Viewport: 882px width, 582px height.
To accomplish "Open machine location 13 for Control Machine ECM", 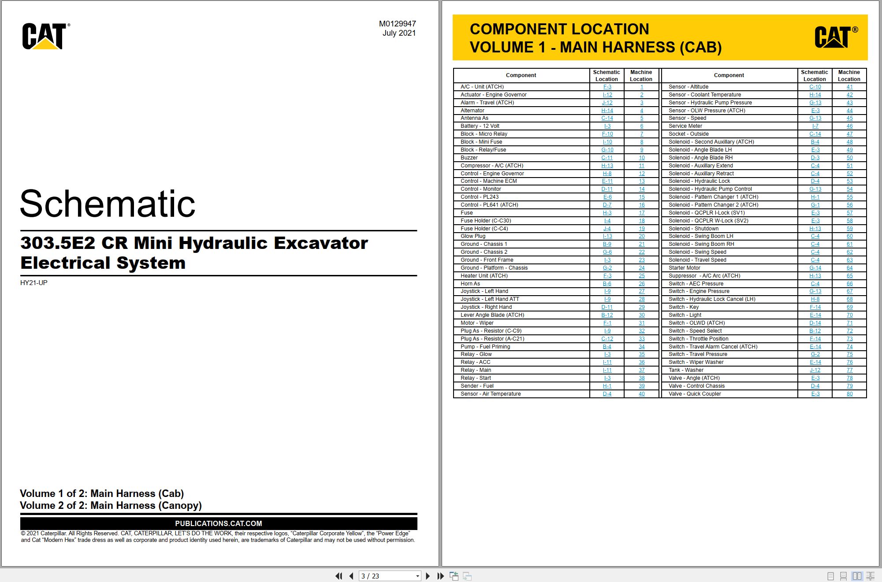I will 641,181.
